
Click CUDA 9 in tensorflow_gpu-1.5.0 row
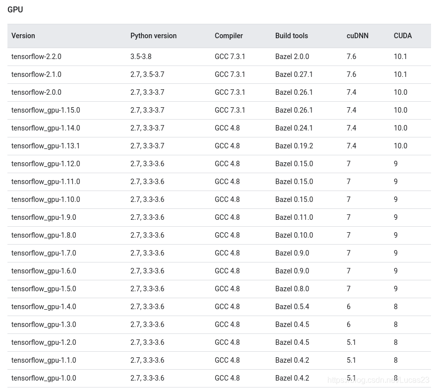[x=396, y=289]
